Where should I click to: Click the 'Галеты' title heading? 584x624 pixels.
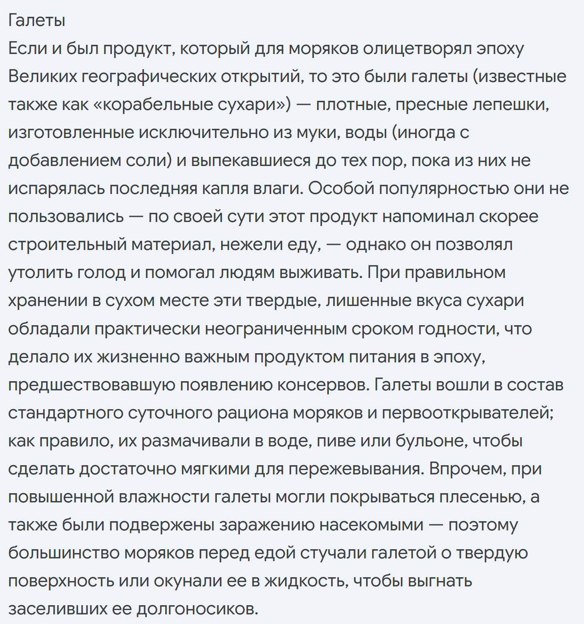(x=36, y=20)
